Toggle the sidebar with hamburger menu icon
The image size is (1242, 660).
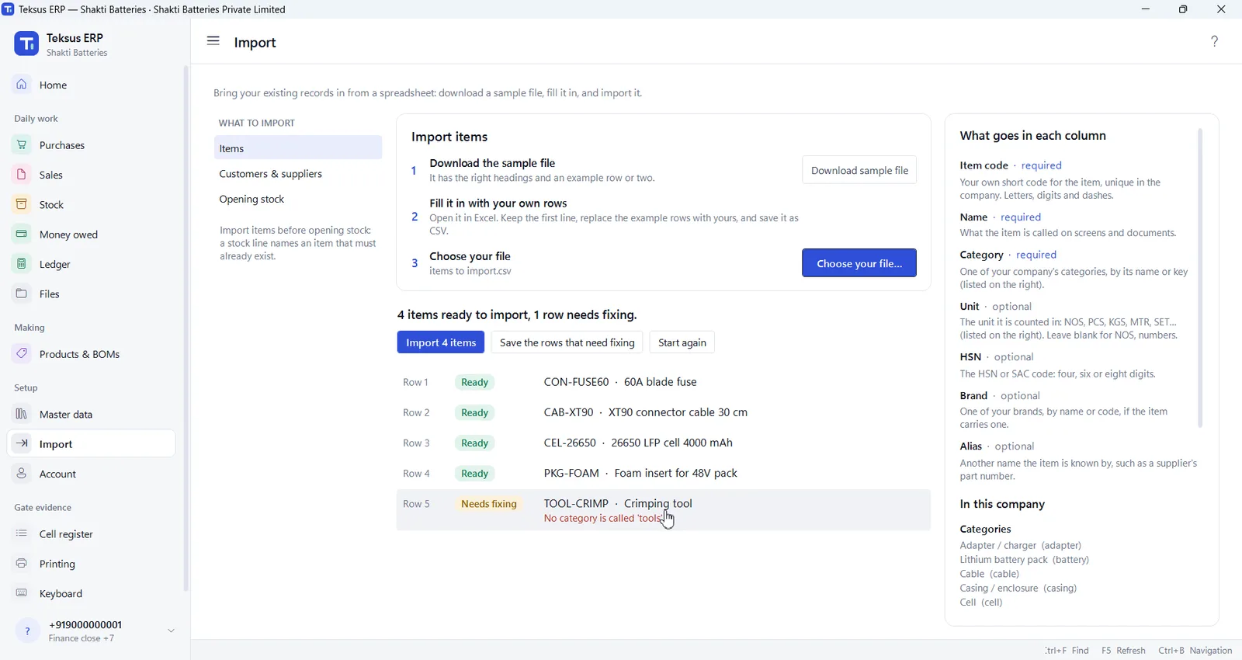click(213, 41)
